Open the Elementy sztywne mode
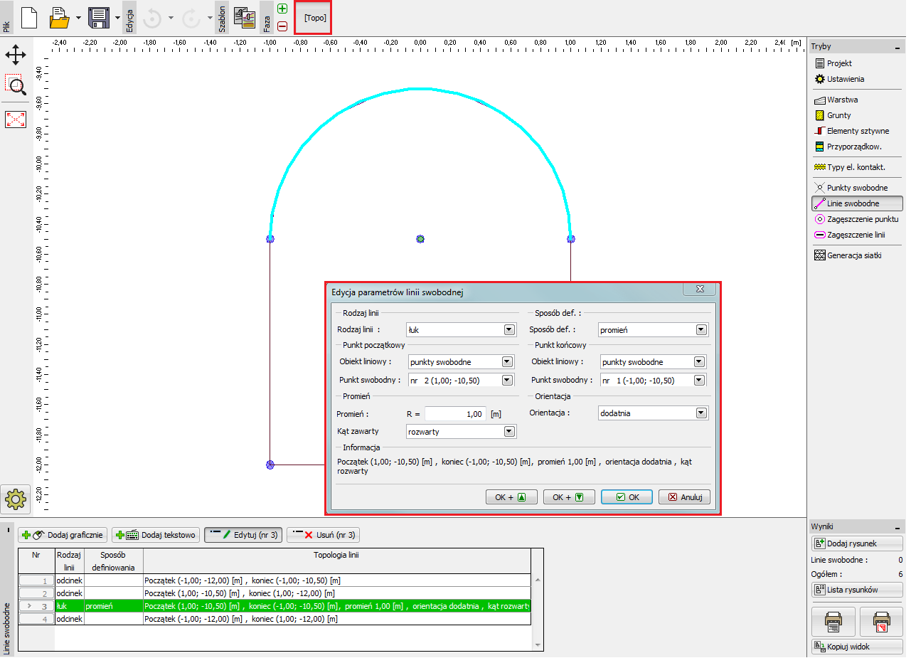Screen dimensions: 911x658 (x=851, y=131)
